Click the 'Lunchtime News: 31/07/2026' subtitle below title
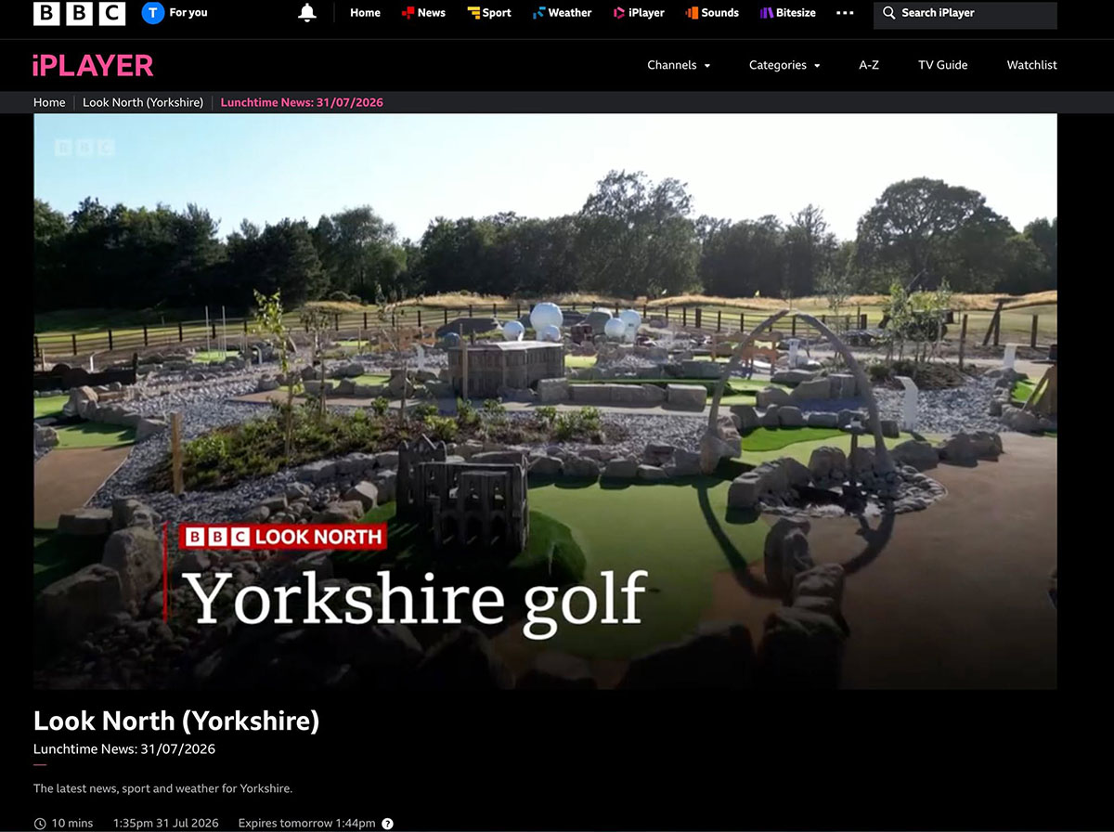 pyautogui.click(x=124, y=748)
